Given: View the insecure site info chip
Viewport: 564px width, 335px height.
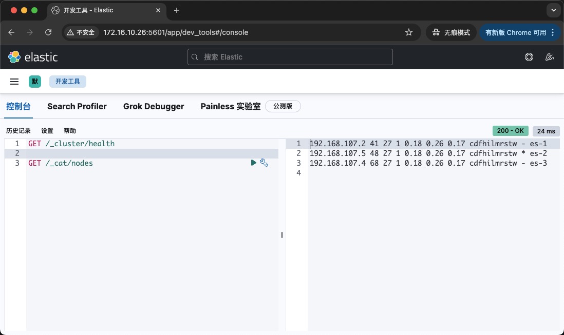Looking at the screenshot, I should [x=81, y=32].
